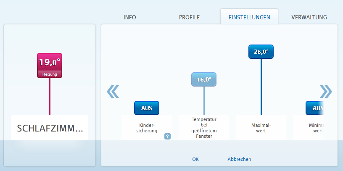Toggle the Minimalwert AUS switch
The image size is (343, 171).
tap(314, 108)
